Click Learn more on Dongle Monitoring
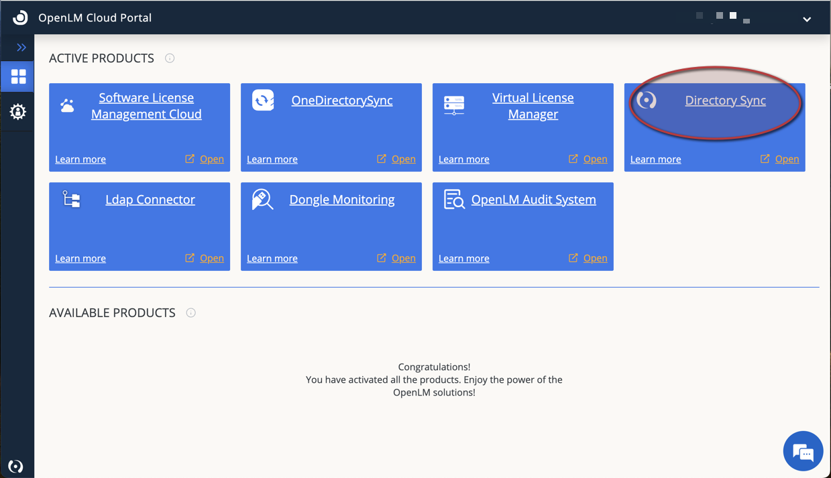Screen dimensions: 831x478 272,258
